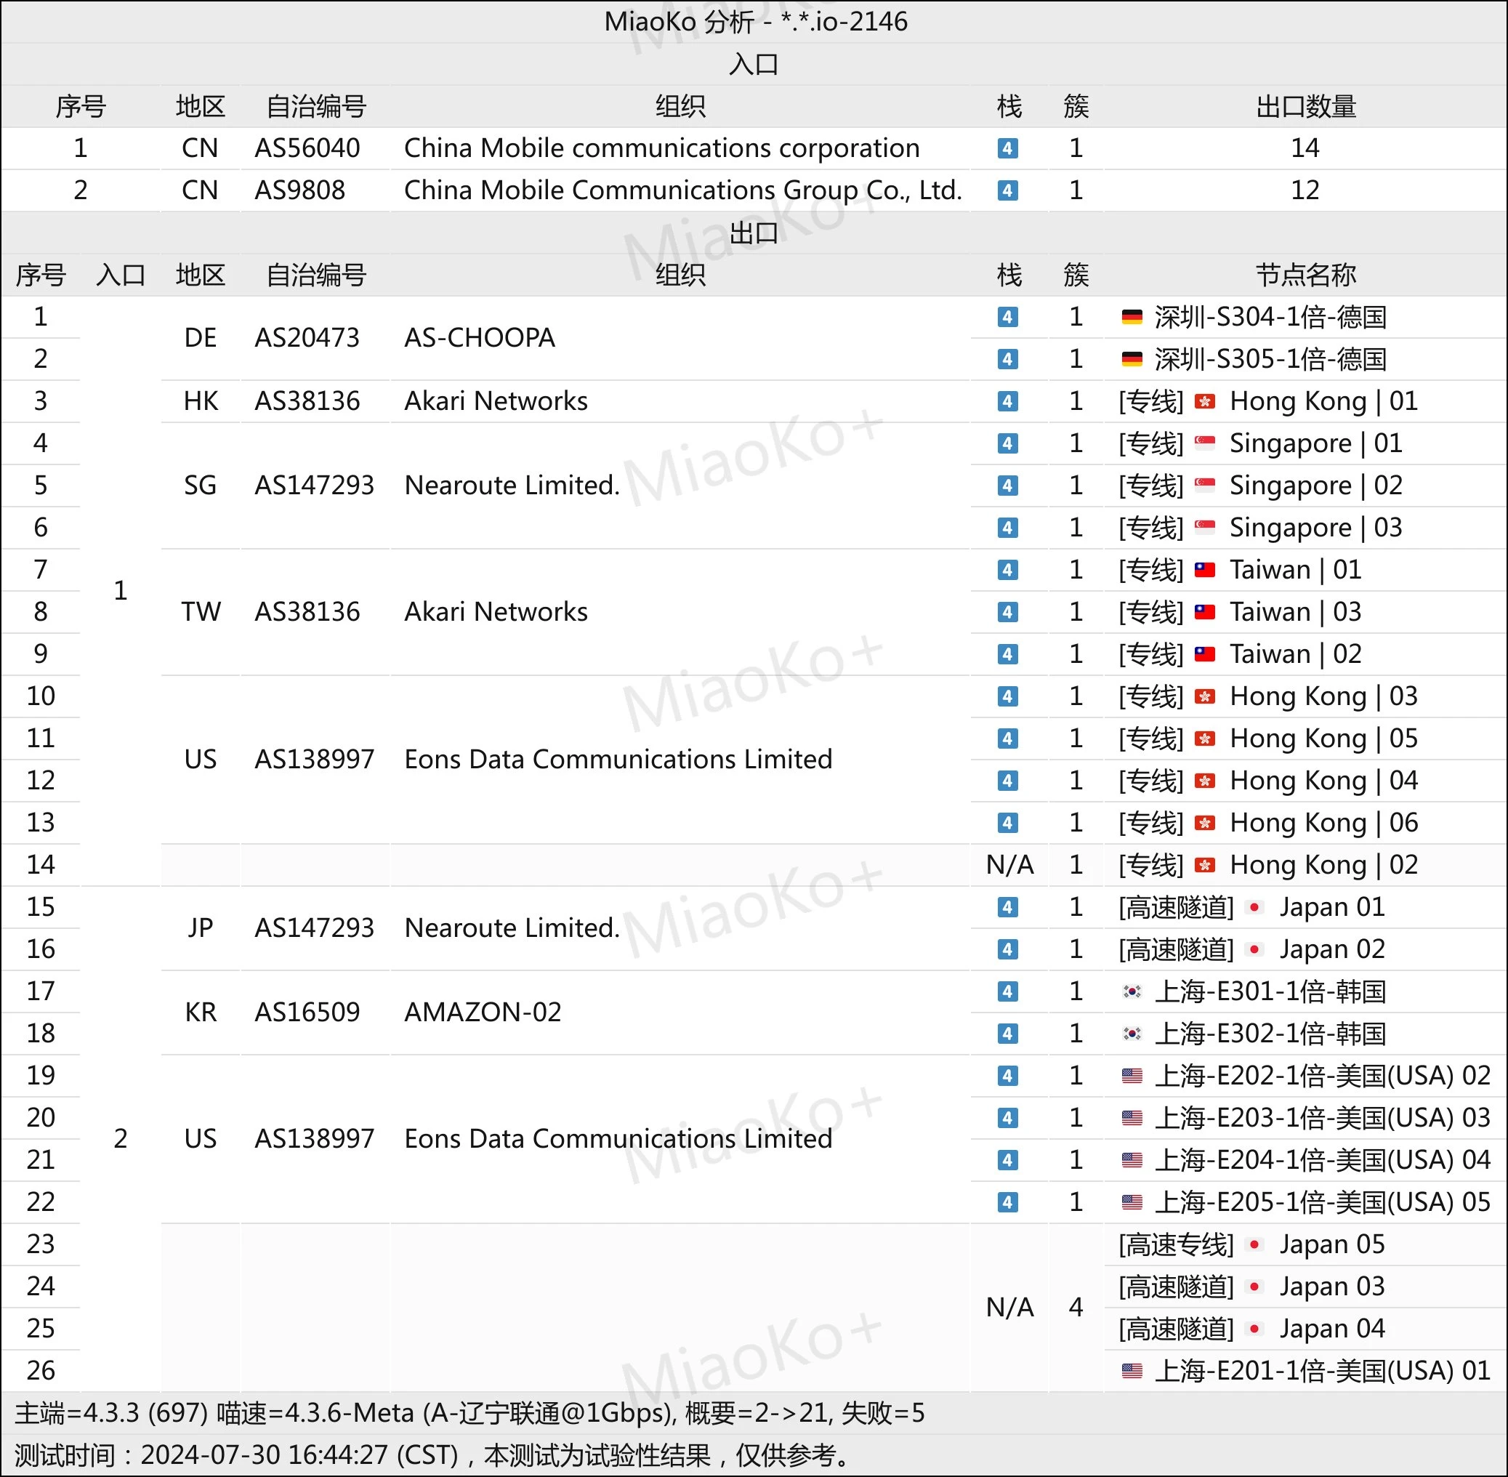Click the Singapore flag next to Singapore | 02
Viewport: 1508px width, 1477px height.
[1205, 486]
